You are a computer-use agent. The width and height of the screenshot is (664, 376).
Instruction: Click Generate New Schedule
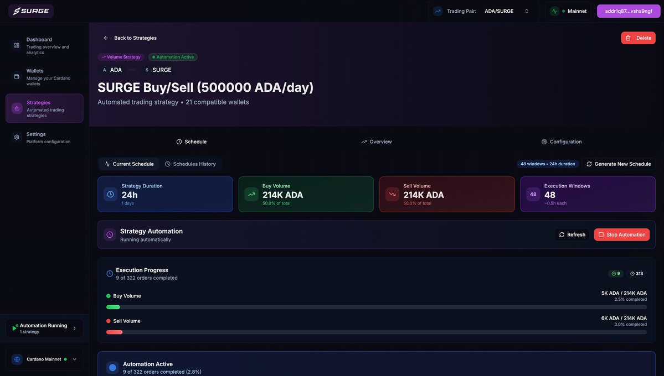click(x=618, y=163)
